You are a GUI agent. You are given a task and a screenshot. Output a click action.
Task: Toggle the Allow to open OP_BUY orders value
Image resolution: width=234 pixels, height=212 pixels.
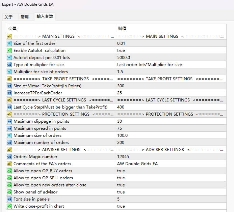[121, 171]
